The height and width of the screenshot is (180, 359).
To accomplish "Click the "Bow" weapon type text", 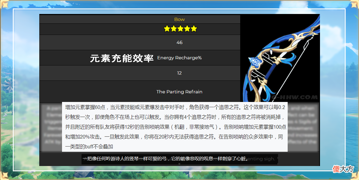I will click(x=179, y=19).
